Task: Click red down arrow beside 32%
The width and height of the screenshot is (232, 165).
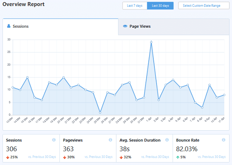Action: [121, 157]
